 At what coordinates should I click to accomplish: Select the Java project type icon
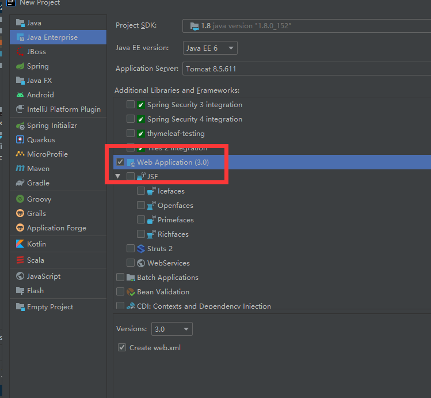tap(20, 23)
